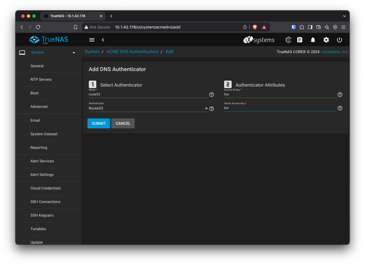Show help for the Name field
The image size is (365, 265).
[x=212, y=95]
